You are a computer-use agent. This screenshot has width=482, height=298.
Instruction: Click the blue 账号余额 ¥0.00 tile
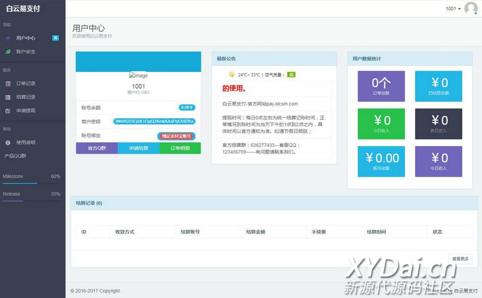(x=381, y=161)
